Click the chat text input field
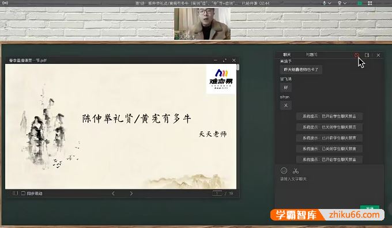Screen dimensions: 392x228 [x=329, y=191]
